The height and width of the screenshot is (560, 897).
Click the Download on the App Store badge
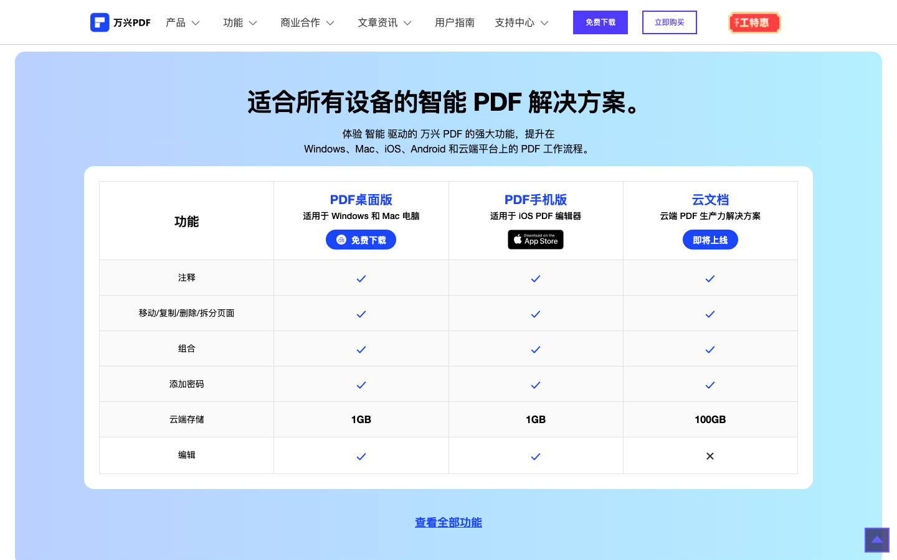[x=536, y=240]
